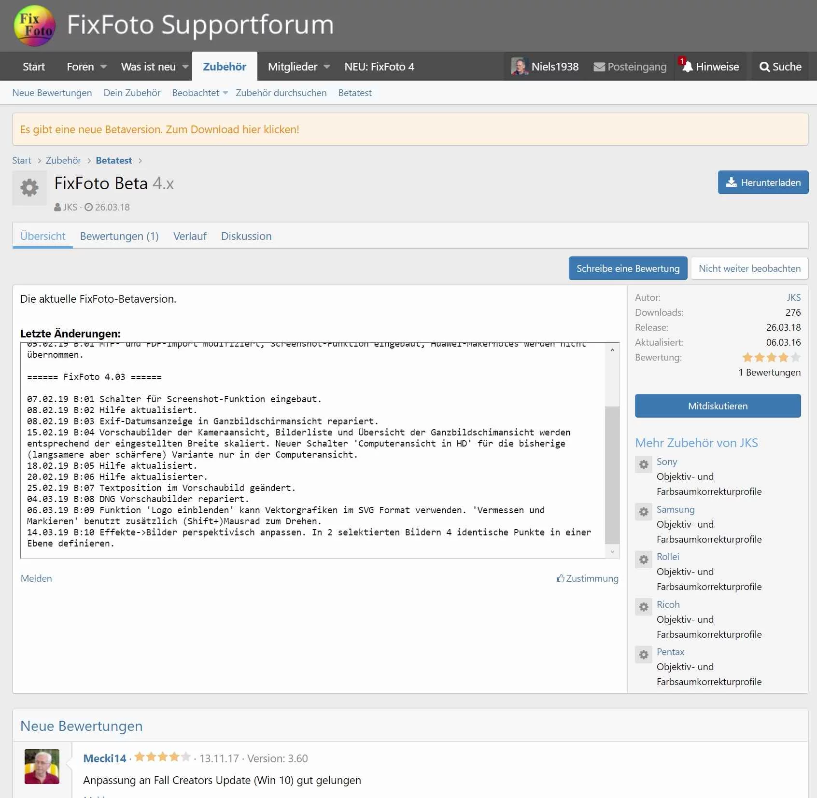Click the changelog scrollbar thumb
The width and height of the screenshot is (817, 798).
[x=612, y=475]
